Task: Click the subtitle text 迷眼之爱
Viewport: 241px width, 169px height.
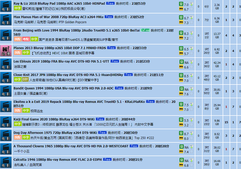Action: click(20, 66)
